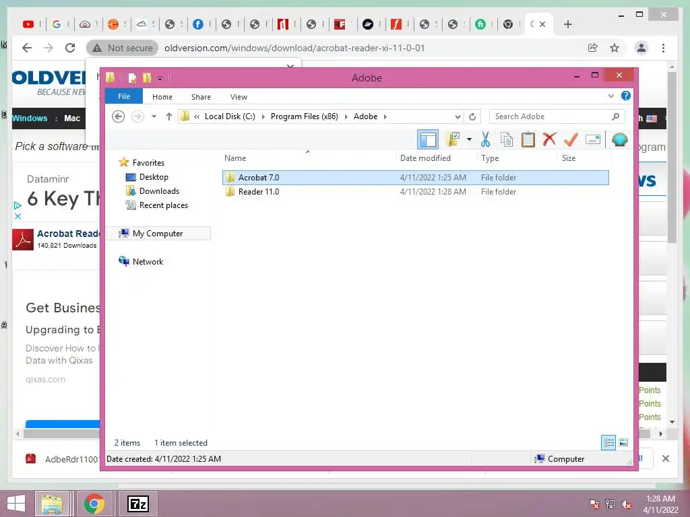Viewport: 690px width, 517px height.
Task: Paste with the clipboard icon
Action: 528,140
